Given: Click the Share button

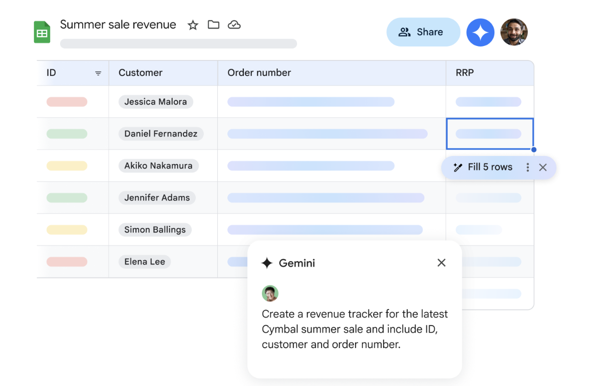Looking at the screenshot, I should point(423,32).
